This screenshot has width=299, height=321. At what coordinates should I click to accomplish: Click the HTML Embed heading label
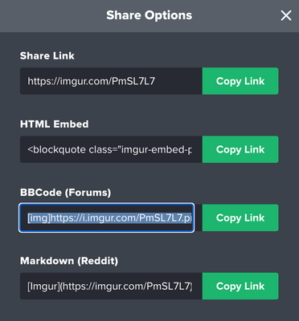pyautogui.click(x=54, y=124)
